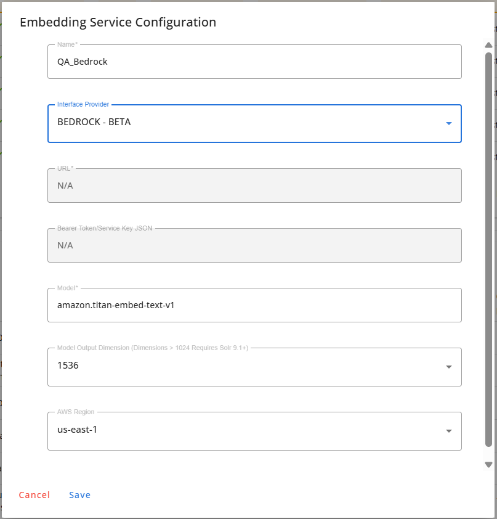Click the Embedding Service Configuration heading

click(118, 23)
